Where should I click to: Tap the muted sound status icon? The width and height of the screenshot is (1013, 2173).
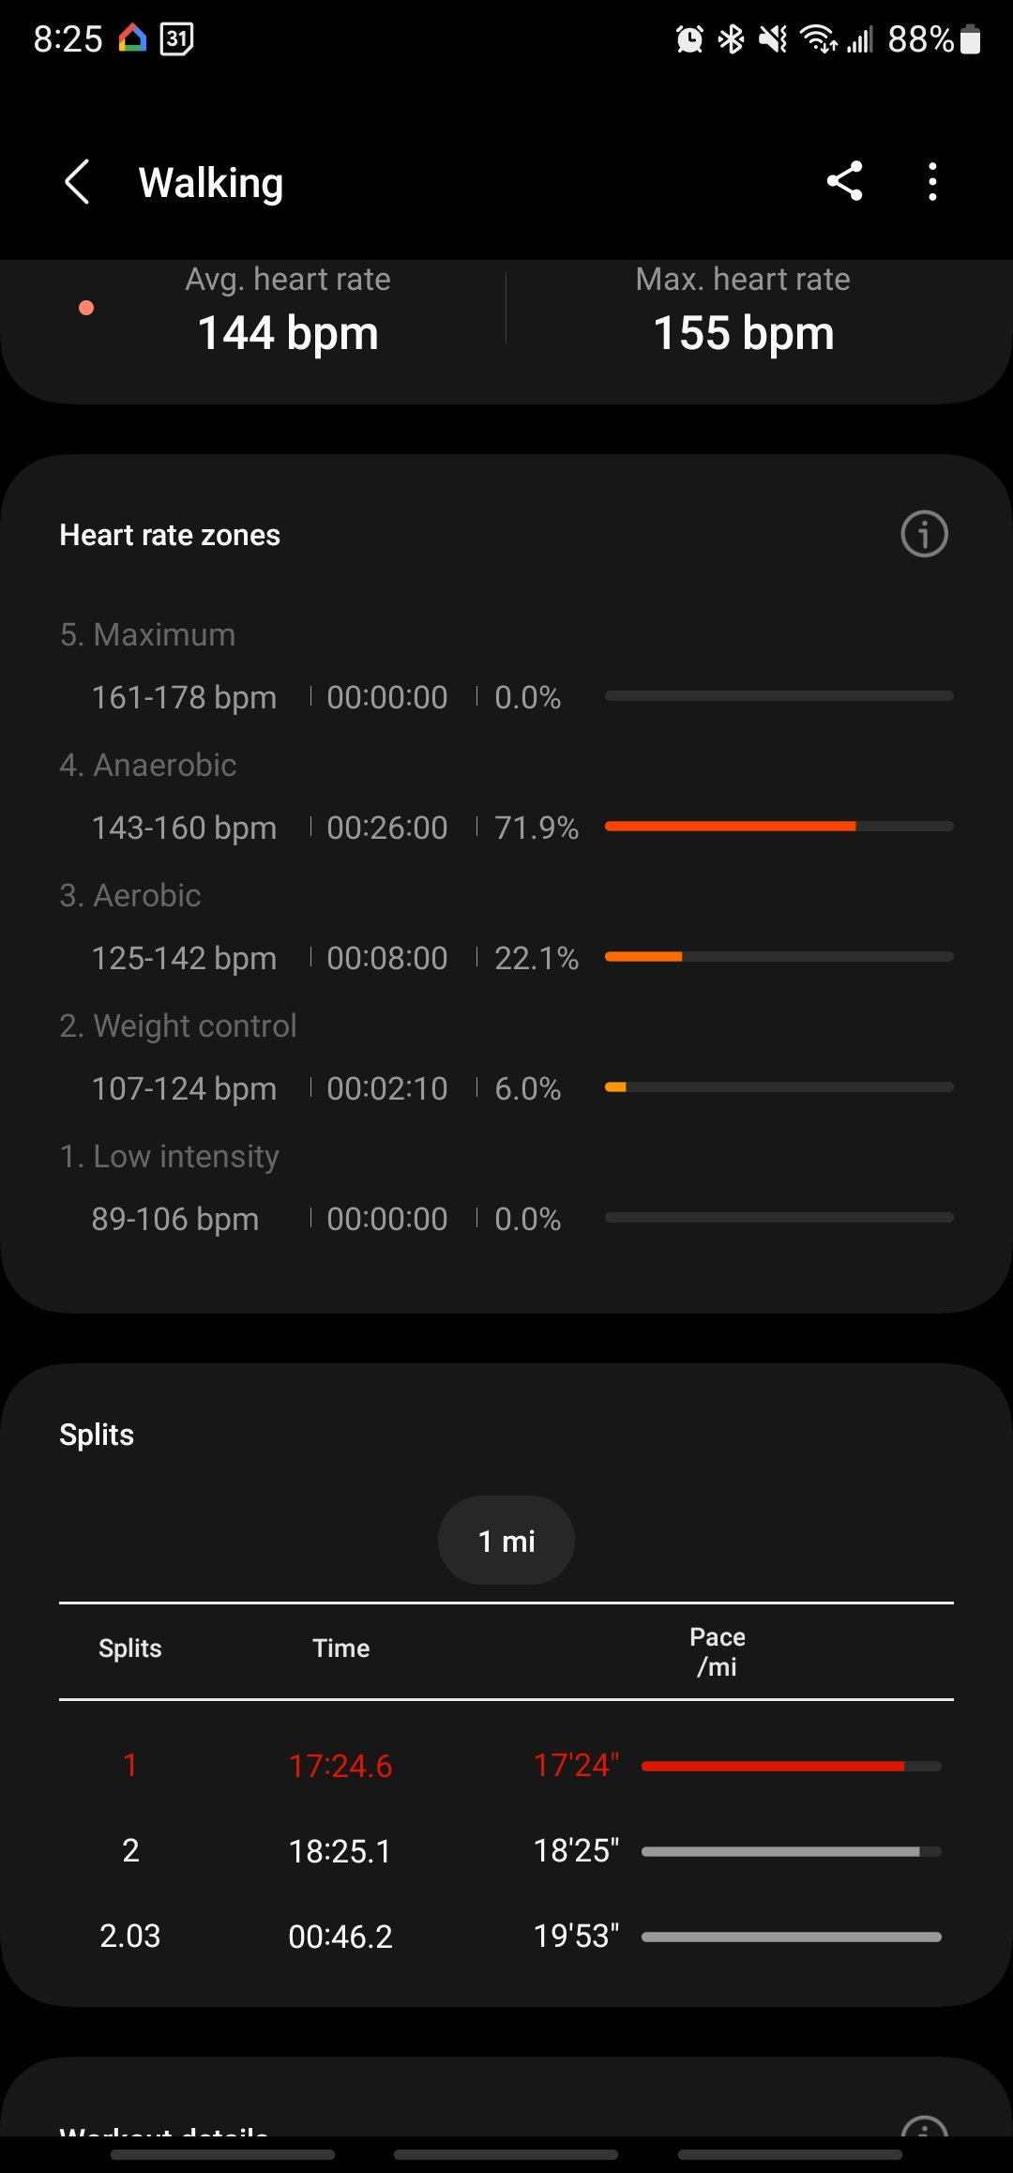point(773,39)
